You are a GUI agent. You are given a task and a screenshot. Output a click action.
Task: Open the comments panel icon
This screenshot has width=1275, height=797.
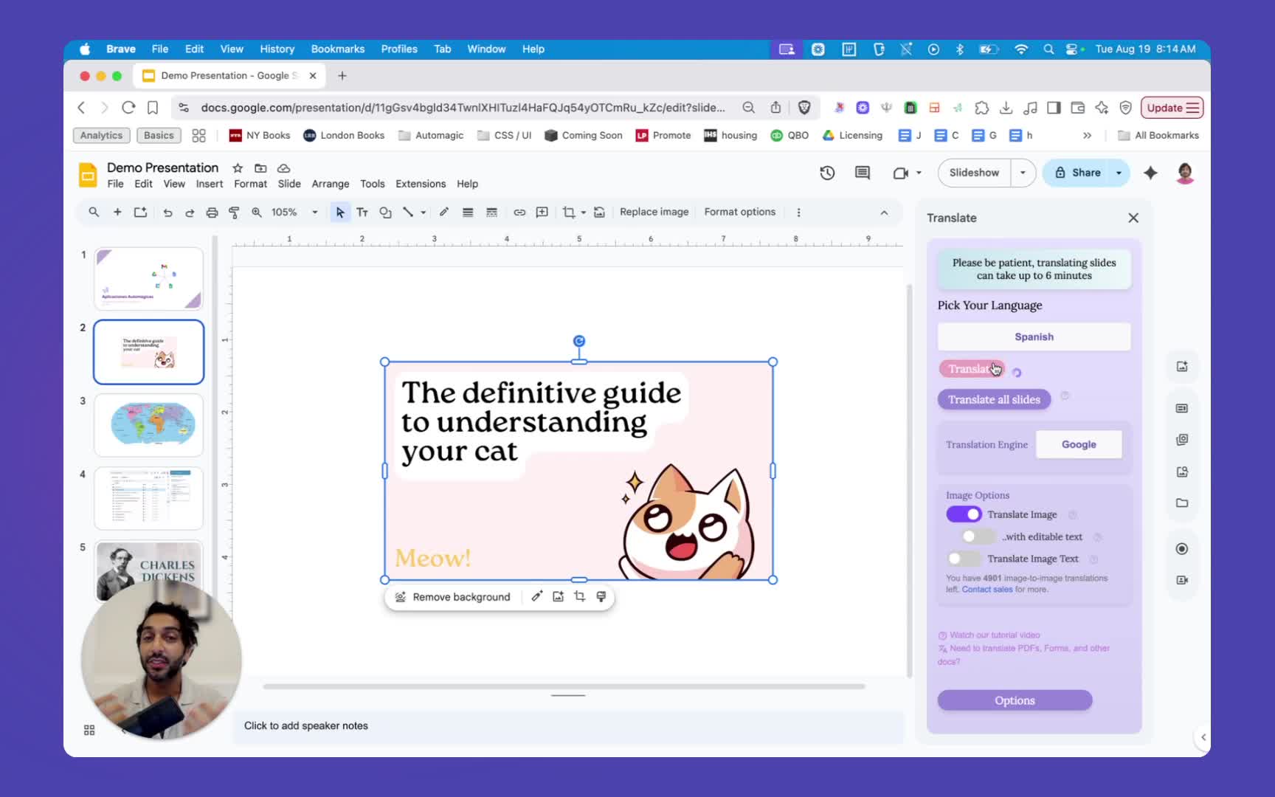pyautogui.click(x=862, y=173)
